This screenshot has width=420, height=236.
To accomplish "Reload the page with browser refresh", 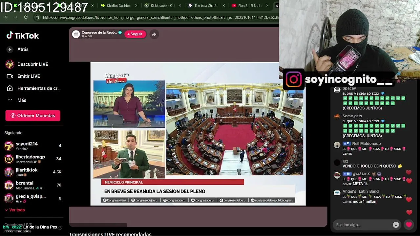I will pyautogui.click(x=26, y=17).
